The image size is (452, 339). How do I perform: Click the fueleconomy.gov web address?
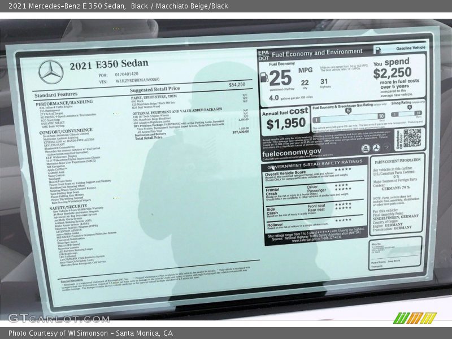(292, 152)
